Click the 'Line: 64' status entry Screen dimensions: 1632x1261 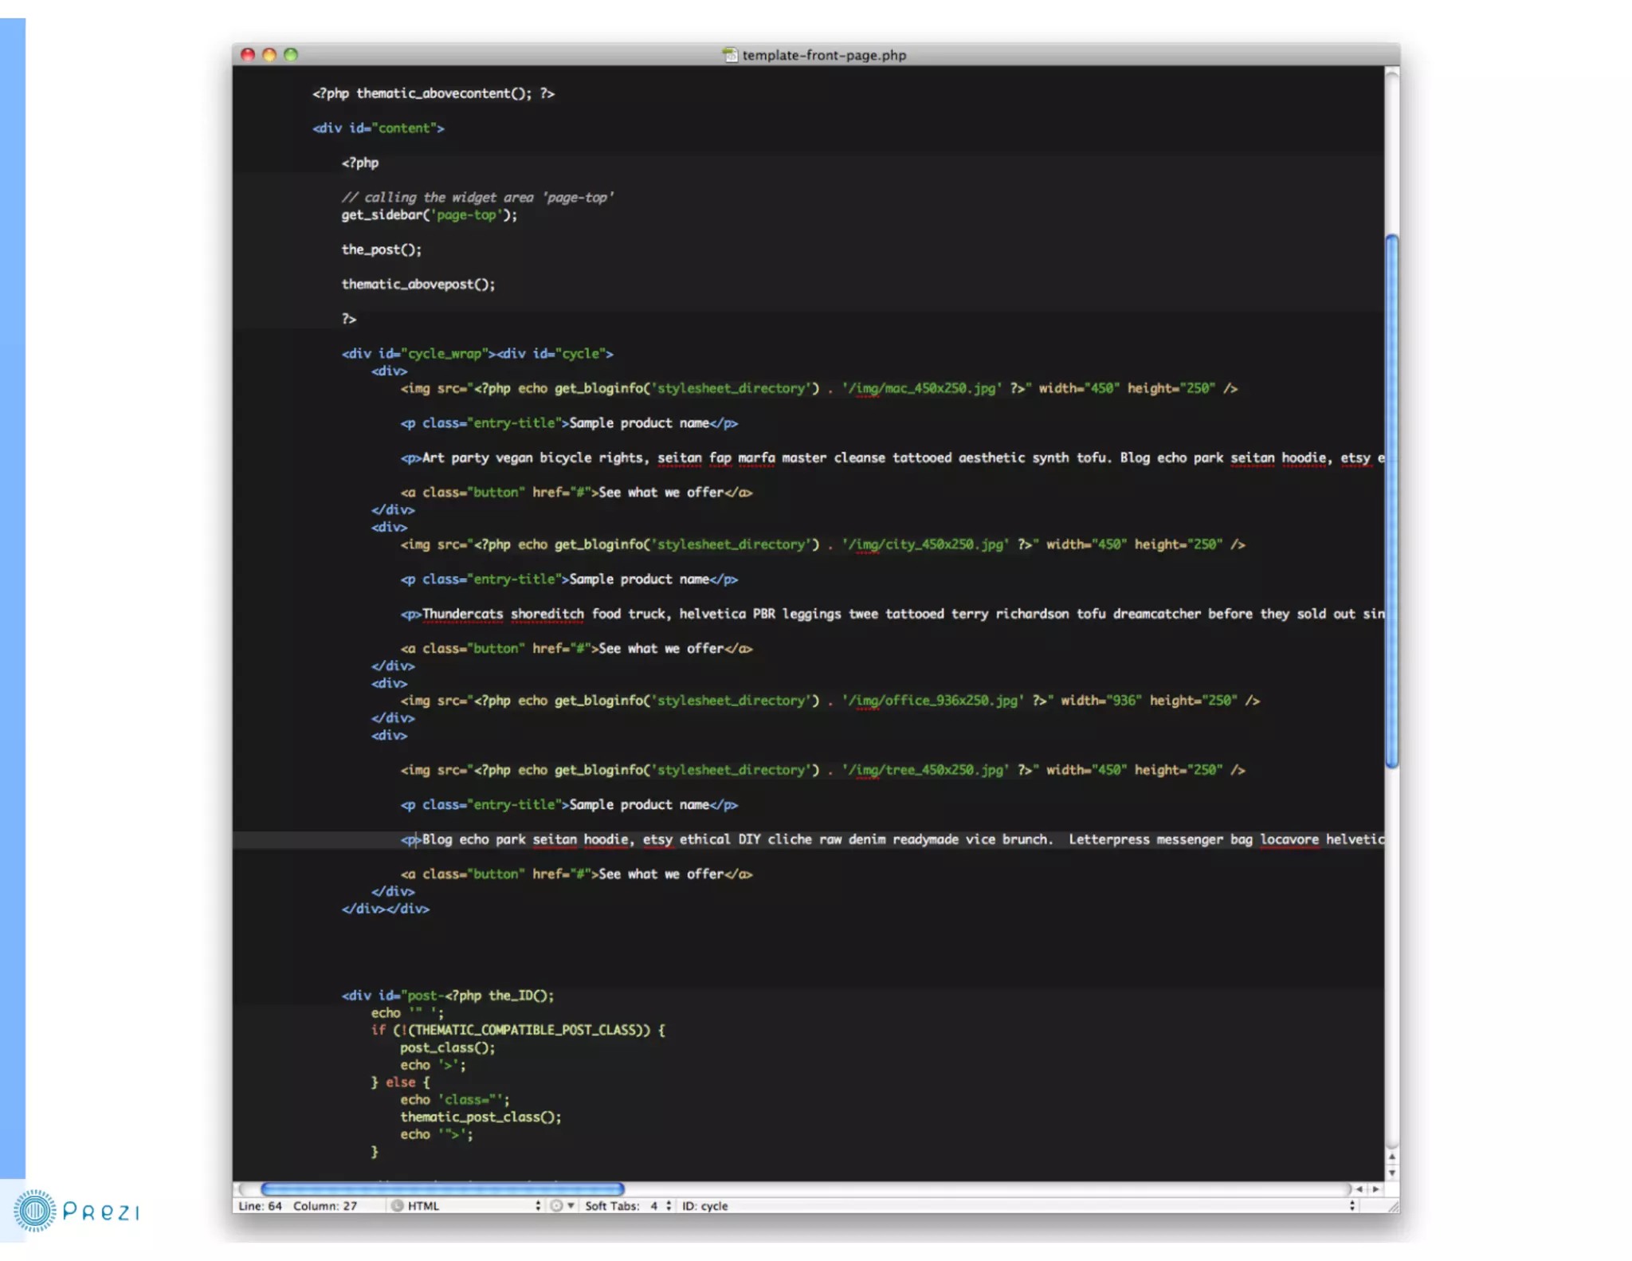click(x=260, y=1206)
